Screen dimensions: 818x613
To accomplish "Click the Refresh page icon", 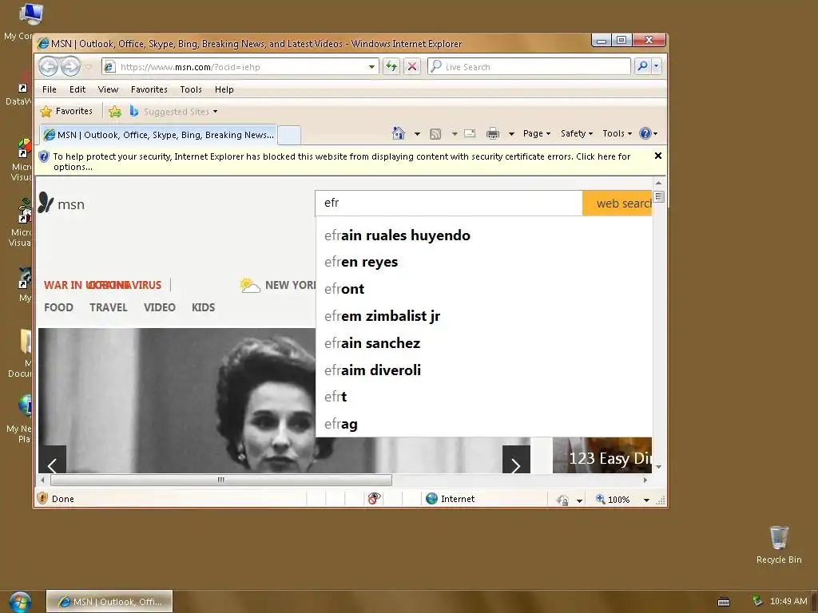I will (391, 67).
